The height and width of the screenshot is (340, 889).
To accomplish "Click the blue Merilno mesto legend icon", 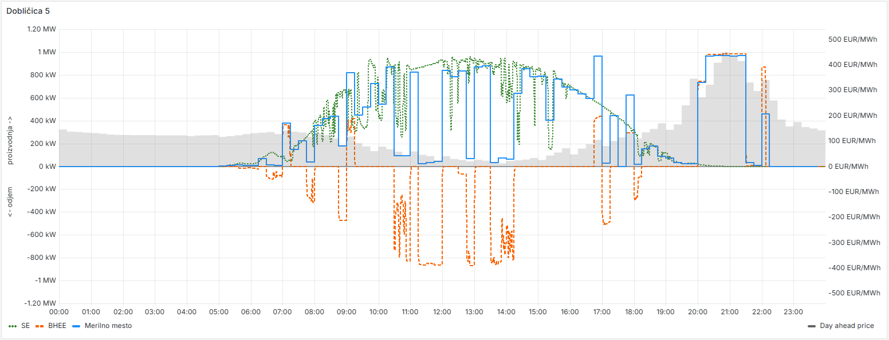I will [76, 326].
